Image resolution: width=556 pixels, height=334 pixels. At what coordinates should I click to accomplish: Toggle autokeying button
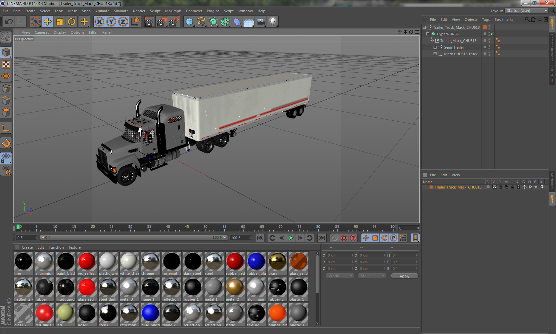pyautogui.click(x=344, y=238)
